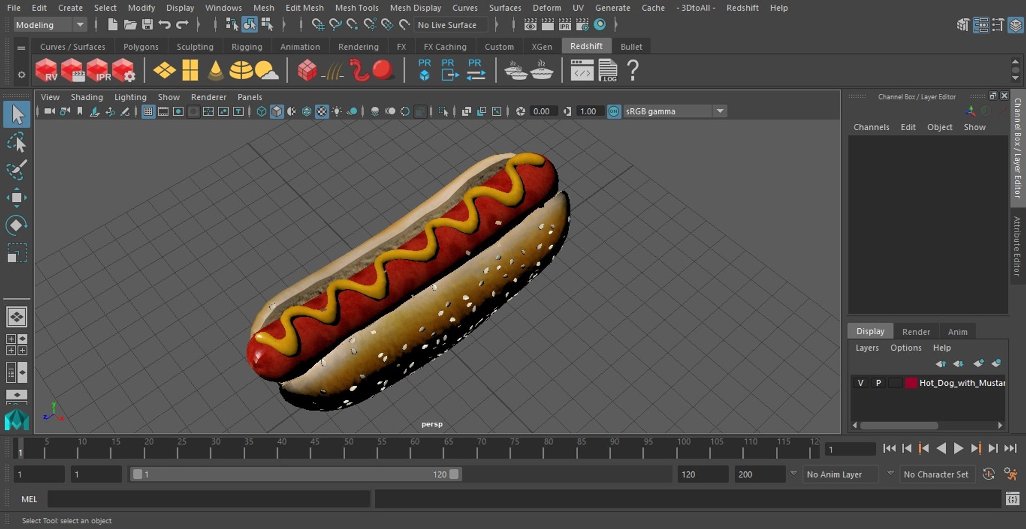Image resolution: width=1026 pixels, height=529 pixels.
Task: Activate the Paint Selection tool
Action: [x=17, y=170]
